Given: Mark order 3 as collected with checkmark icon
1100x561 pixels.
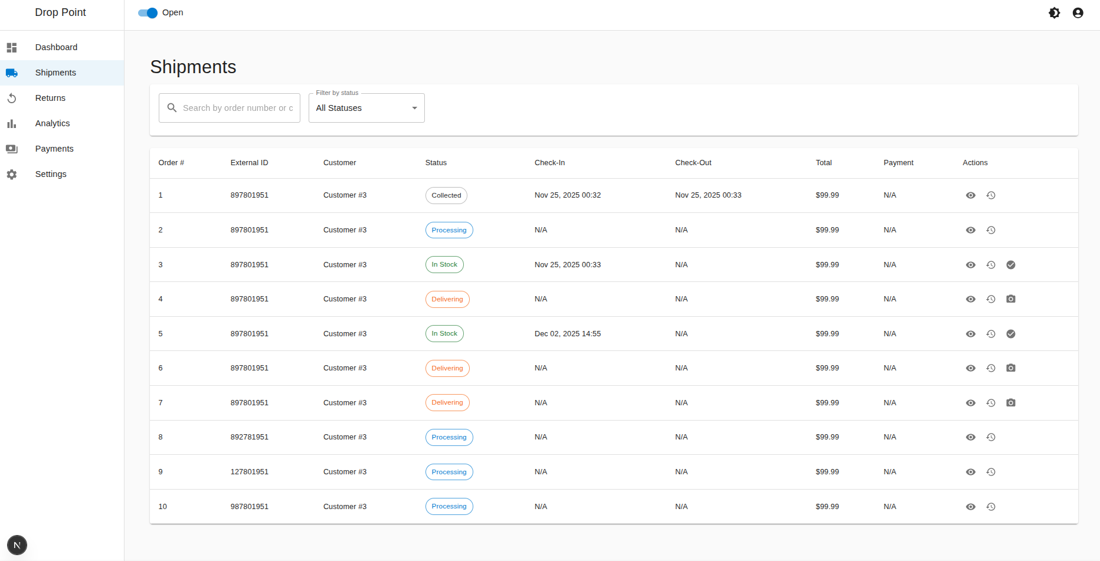Looking at the screenshot, I should pyautogui.click(x=1011, y=265).
